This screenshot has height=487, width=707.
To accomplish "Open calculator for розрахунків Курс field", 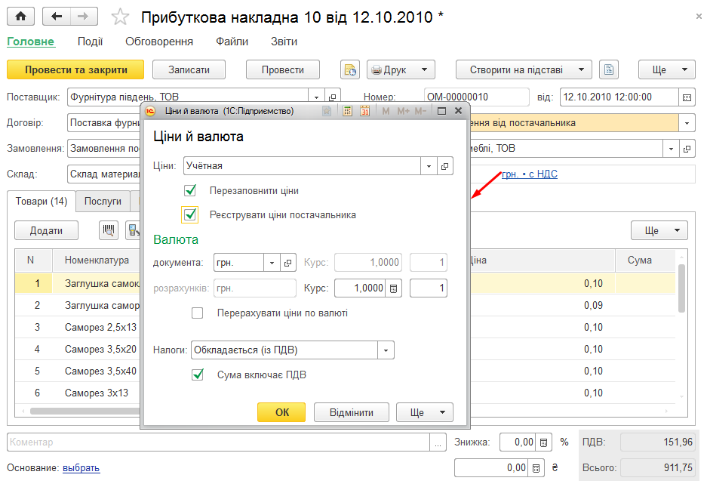I will pos(393,288).
